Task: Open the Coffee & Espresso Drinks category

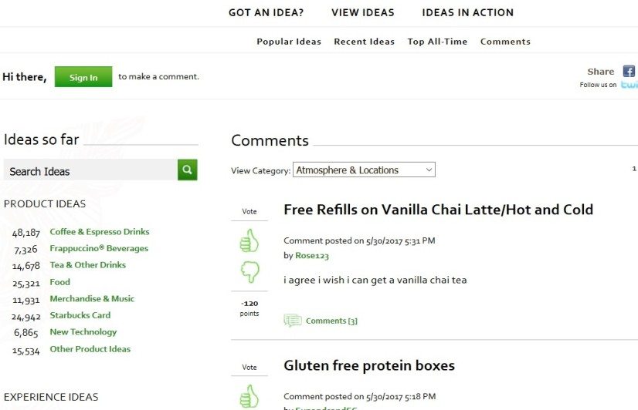Action: tap(100, 232)
